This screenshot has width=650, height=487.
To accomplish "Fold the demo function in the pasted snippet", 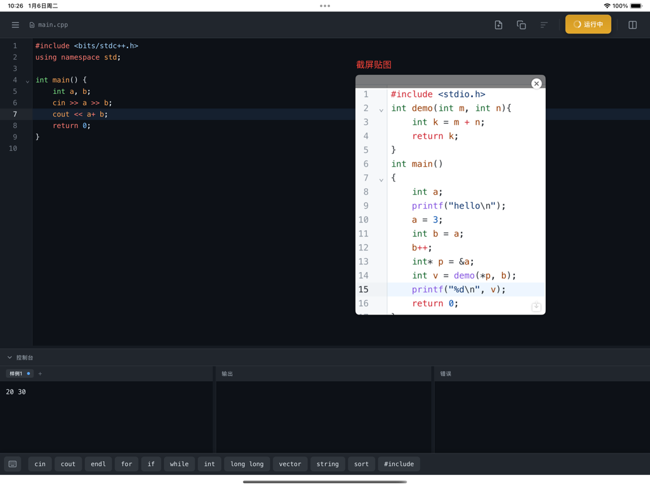I will (380, 108).
